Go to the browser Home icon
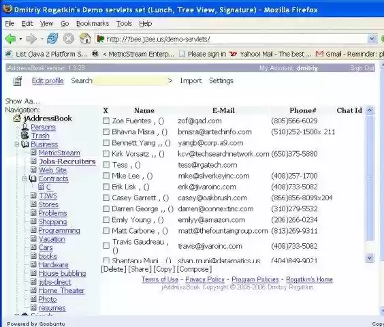The height and width of the screenshot is (327, 384). tap(85, 38)
